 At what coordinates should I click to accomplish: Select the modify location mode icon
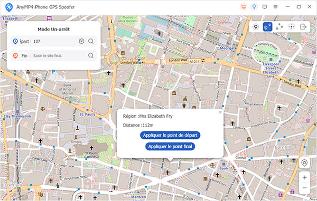[256, 26]
